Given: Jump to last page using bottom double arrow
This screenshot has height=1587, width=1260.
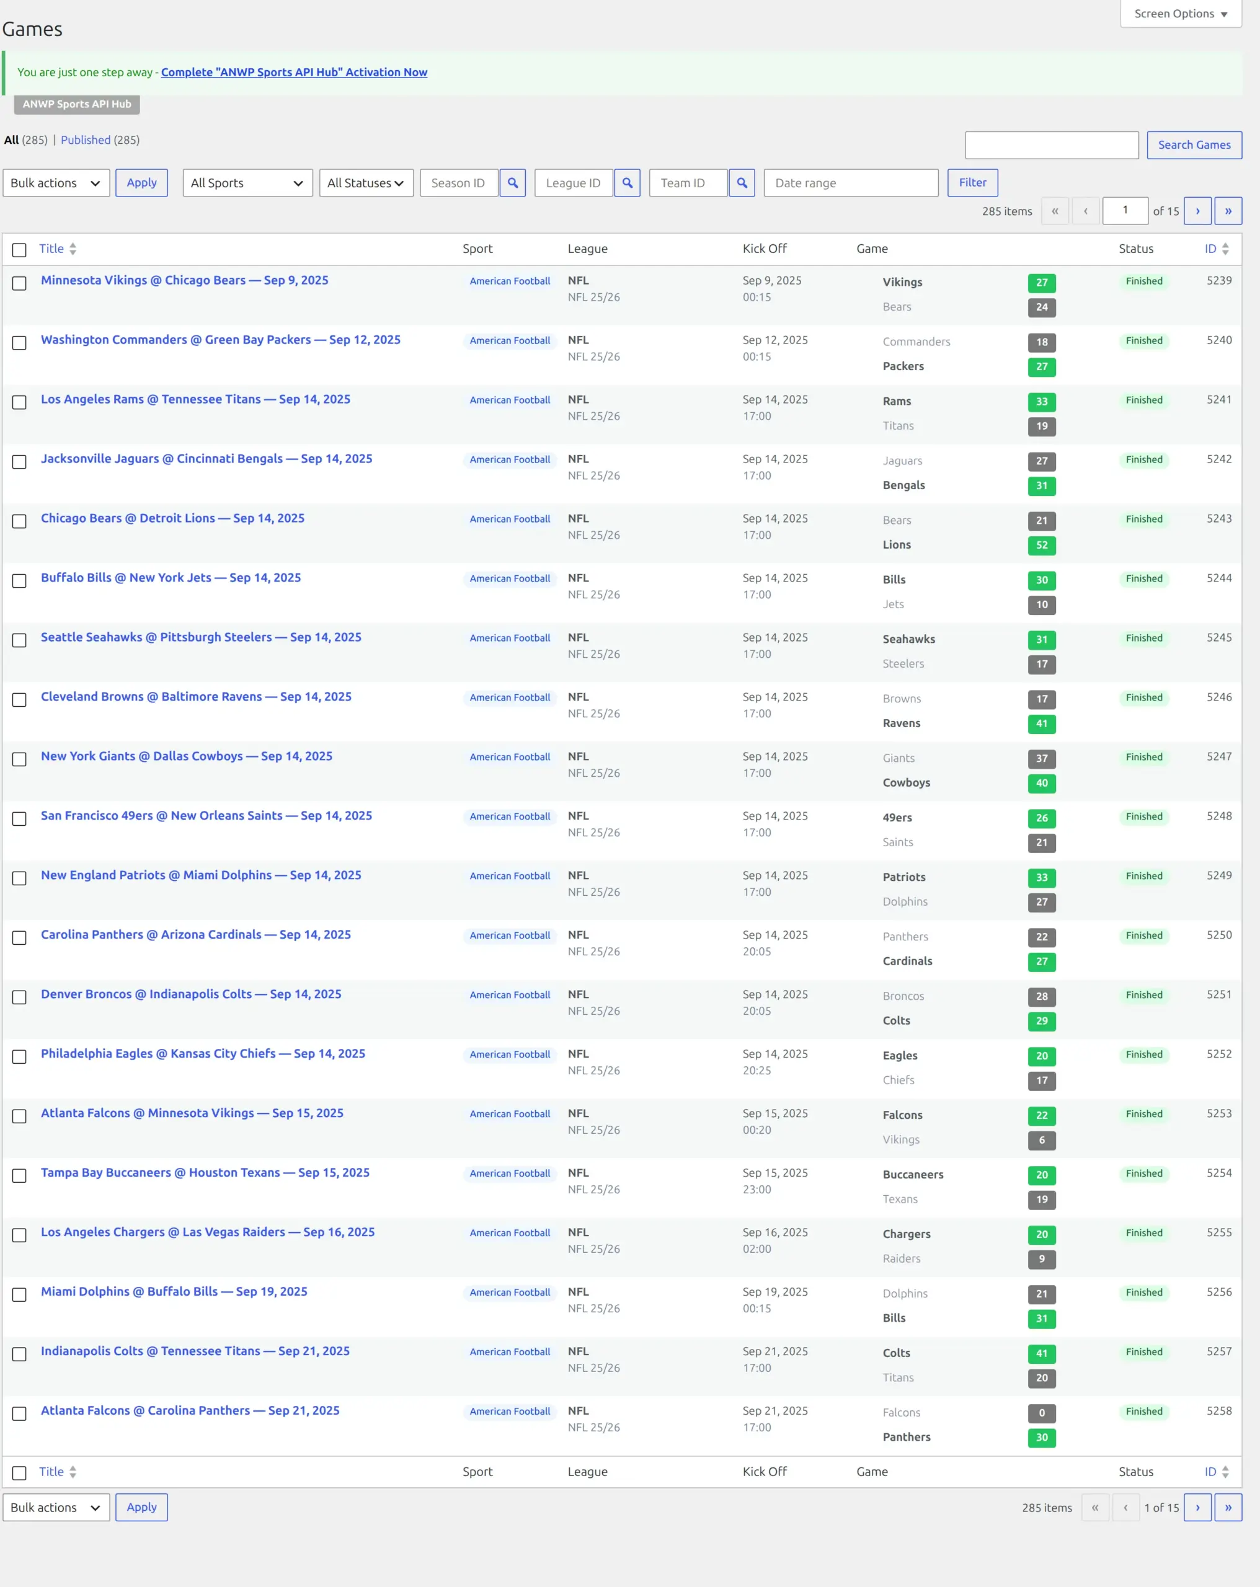Looking at the screenshot, I should (x=1228, y=1507).
